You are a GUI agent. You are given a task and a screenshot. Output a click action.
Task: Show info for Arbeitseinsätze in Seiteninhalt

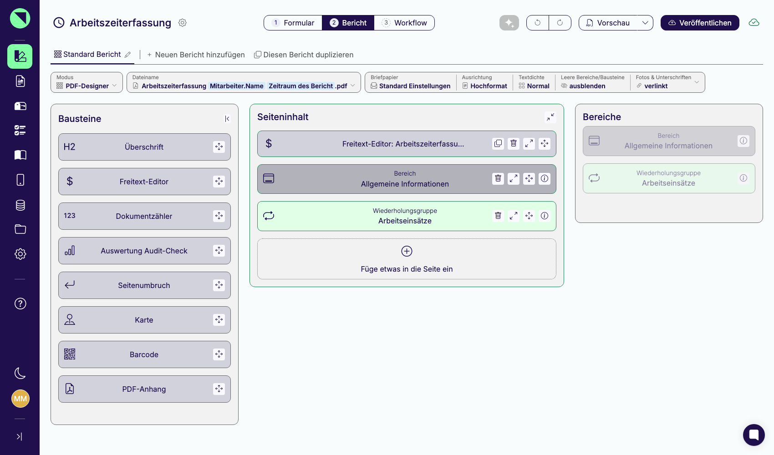coord(545,216)
